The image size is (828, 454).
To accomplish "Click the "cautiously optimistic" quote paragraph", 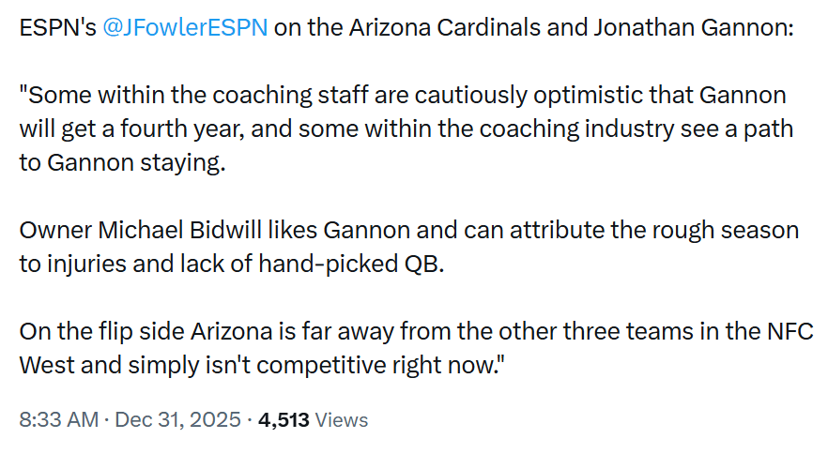I will (x=404, y=129).
